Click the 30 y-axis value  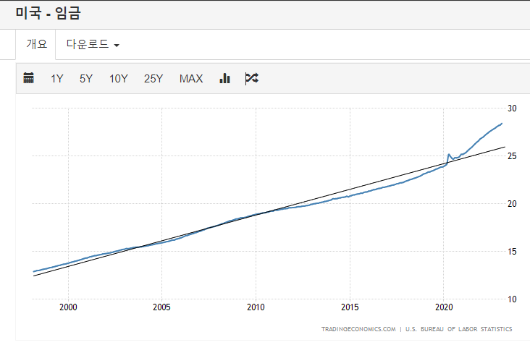(512, 108)
